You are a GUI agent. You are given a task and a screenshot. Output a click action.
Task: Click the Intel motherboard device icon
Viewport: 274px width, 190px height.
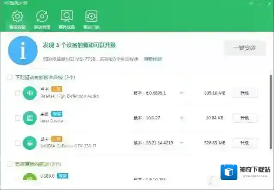(30, 118)
